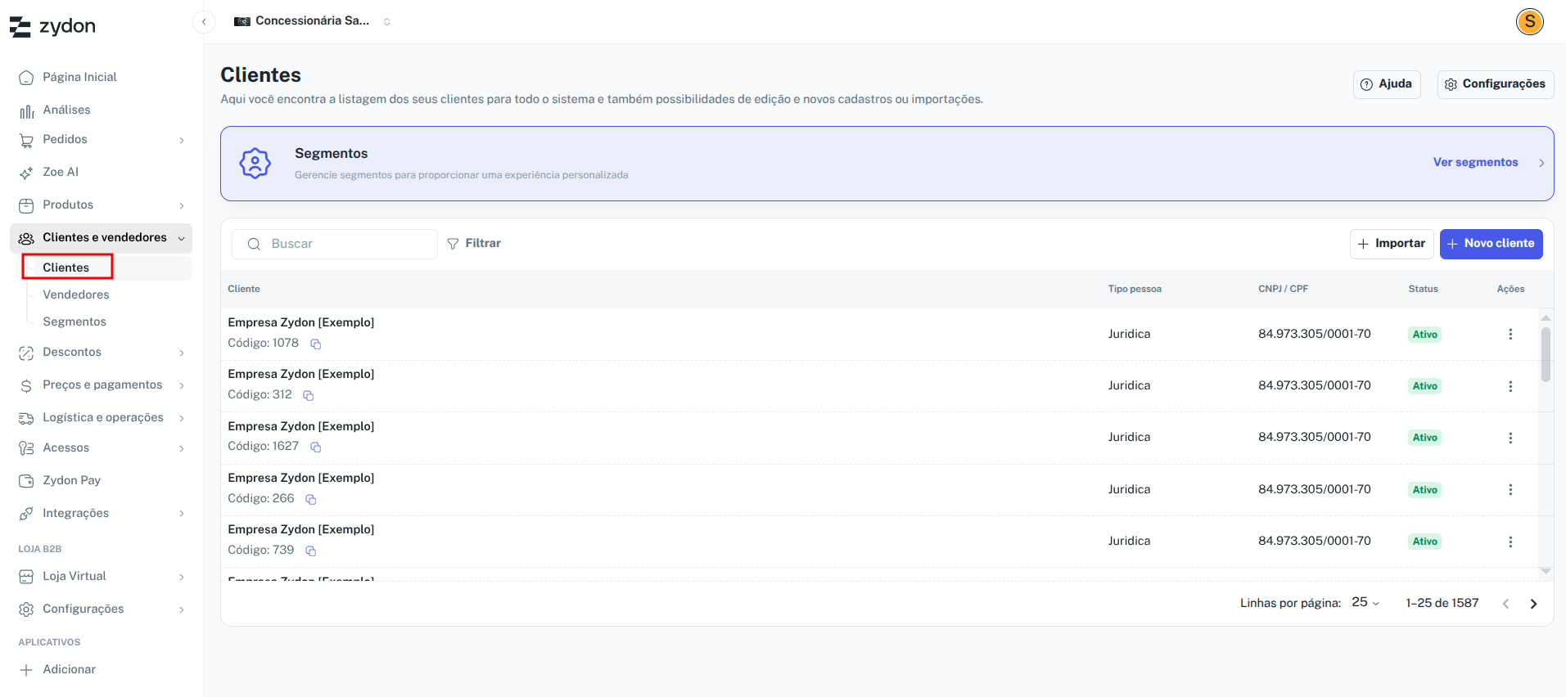The width and height of the screenshot is (1566, 697).
Task: Select Clientes in the sidebar submenu
Action: 66,268
